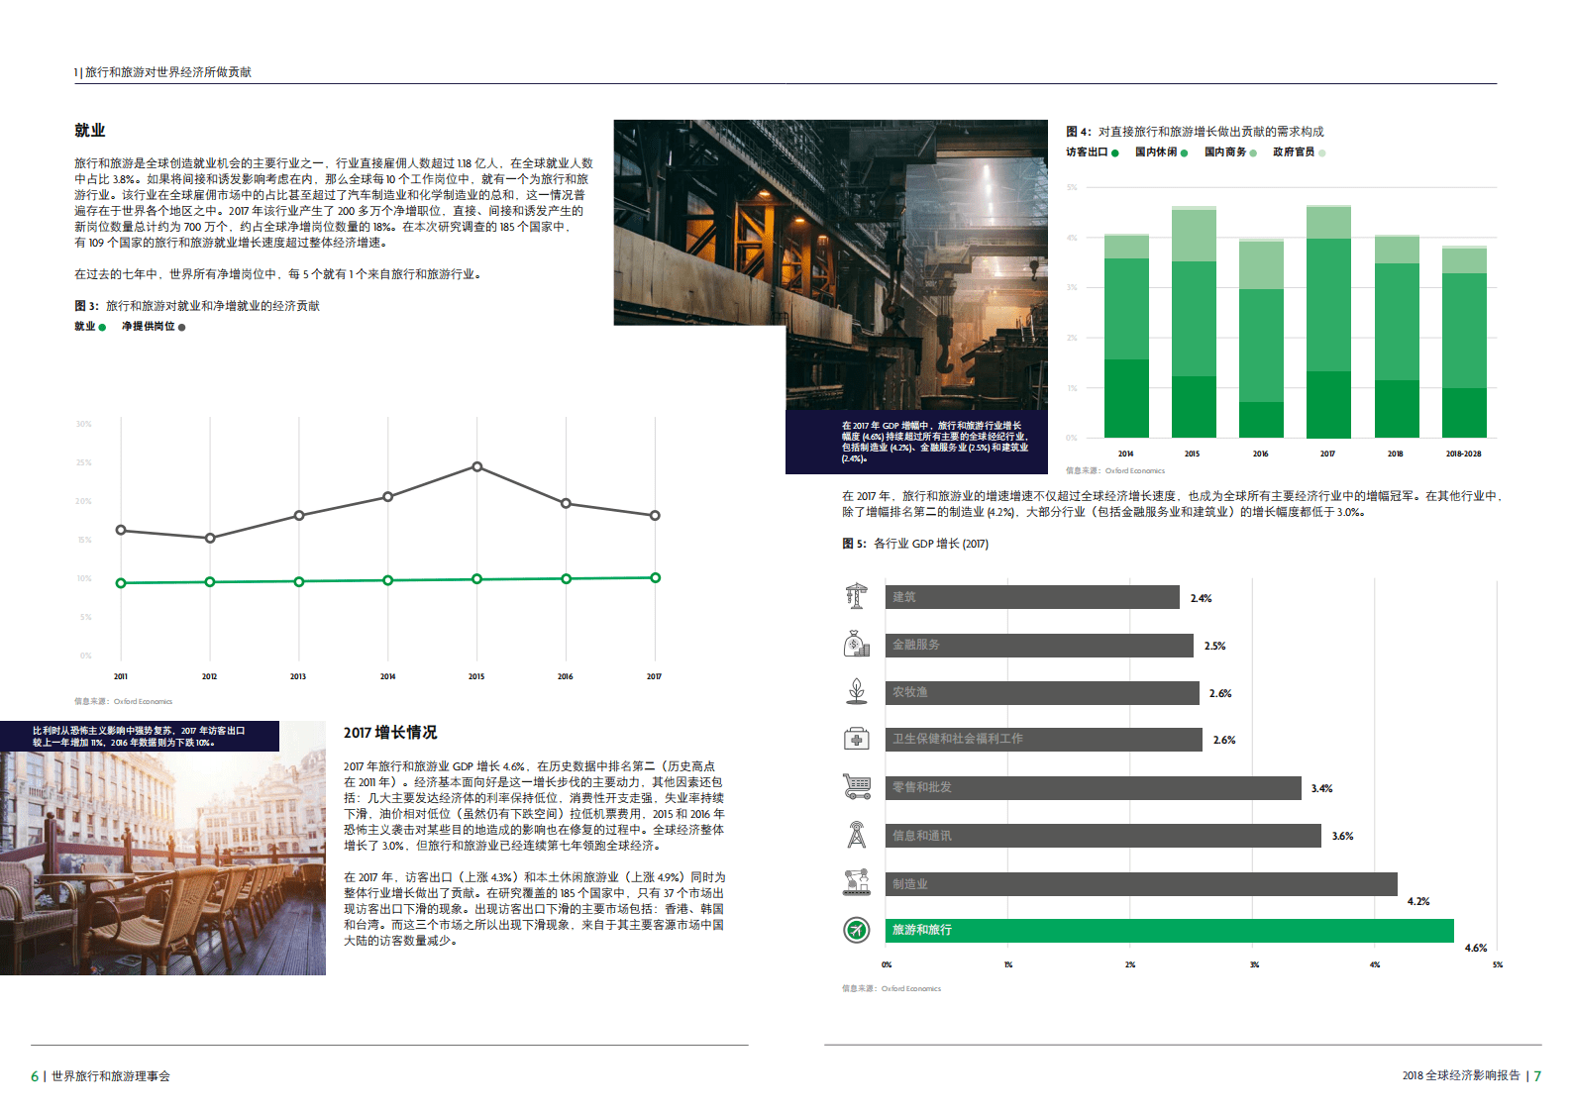Click the footer 世界旅行和旅游理事会
This screenshot has height=1111, width=1572.
[x=111, y=1076]
